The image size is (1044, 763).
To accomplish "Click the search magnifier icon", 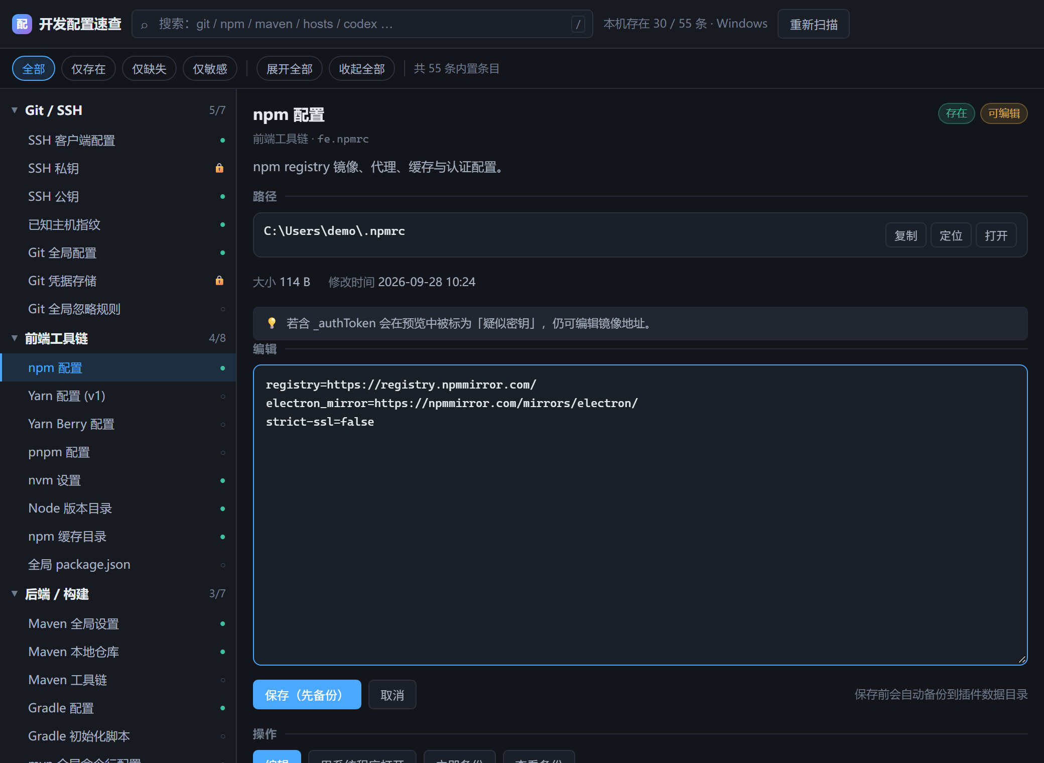I will pos(145,25).
